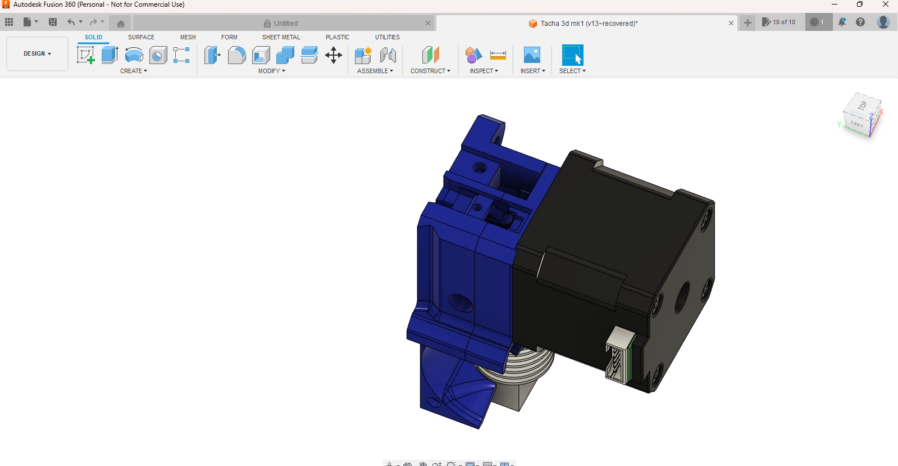
Task: Activate the Revolve tool
Action: 134,55
